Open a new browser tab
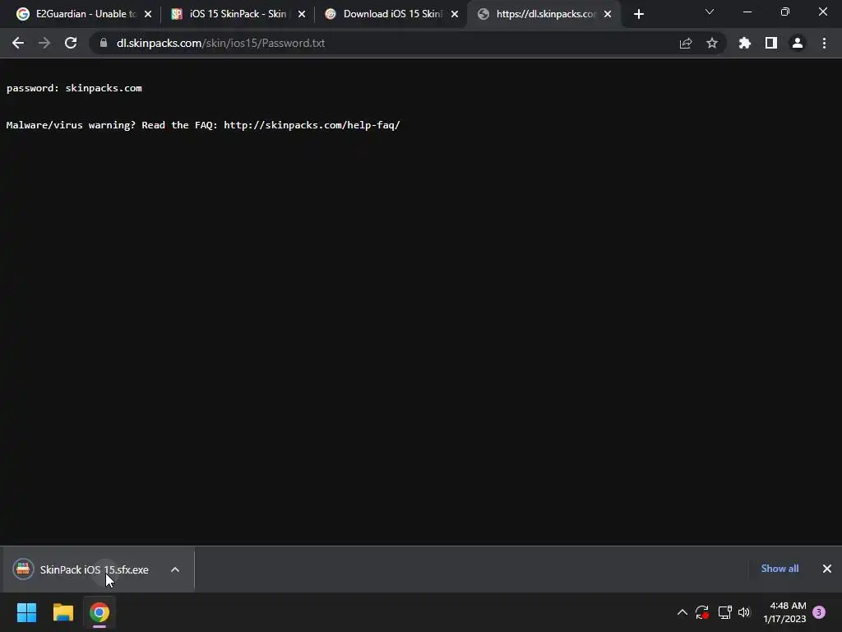This screenshot has width=842, height=632. point(638,15)
